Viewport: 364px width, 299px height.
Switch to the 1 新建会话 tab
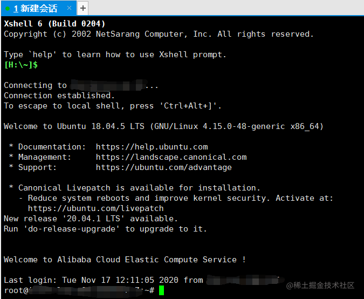point(39,9)
